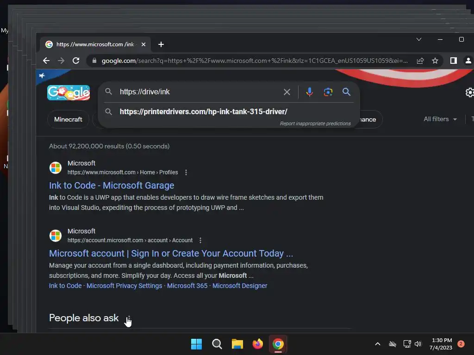Click the account.microsoft.com account breadcrumb
Image resolution: width=474 pixels, height=355 pixels.
click(130, 240)
